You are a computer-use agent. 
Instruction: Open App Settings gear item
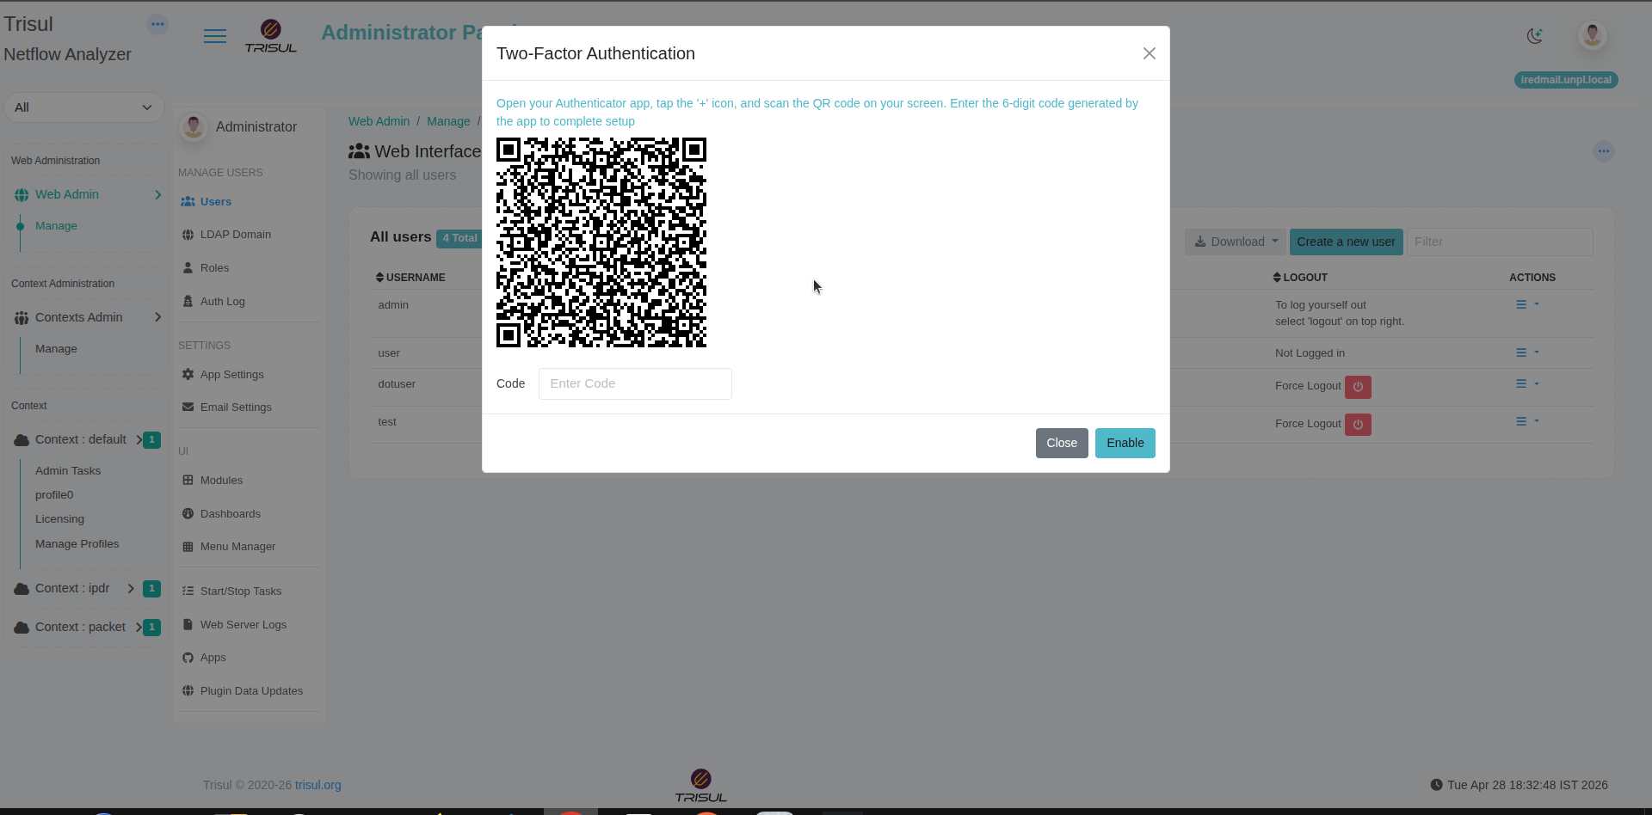point(231,375)
